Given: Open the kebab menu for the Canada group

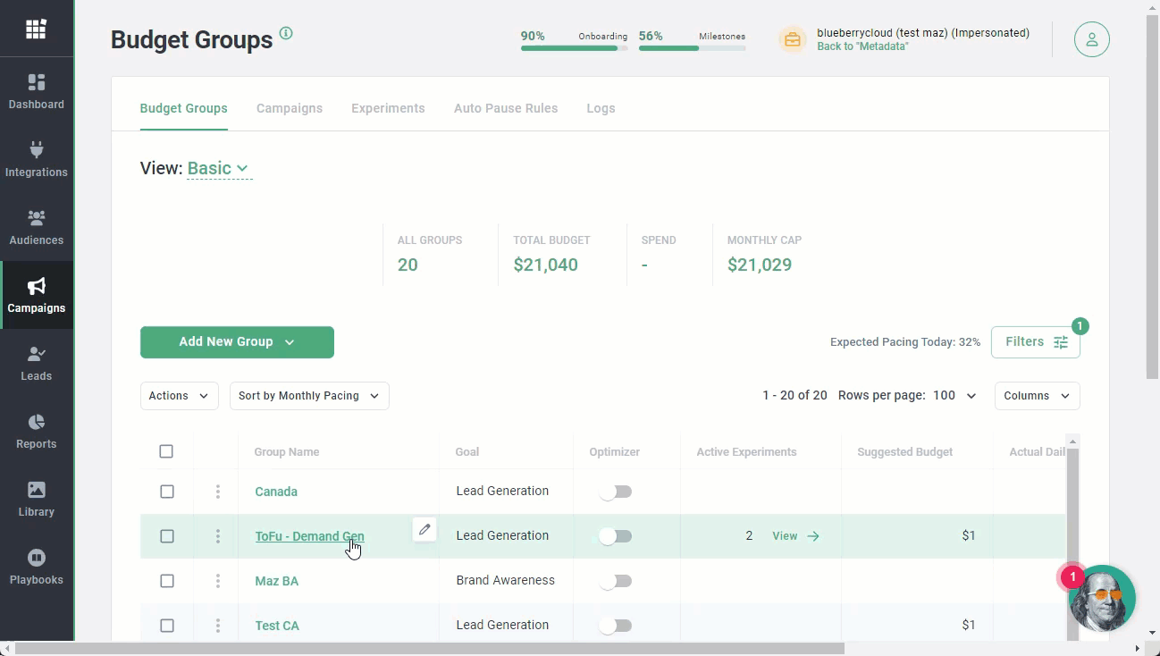Looking at the screenshot, I should [x=216, y=492].
